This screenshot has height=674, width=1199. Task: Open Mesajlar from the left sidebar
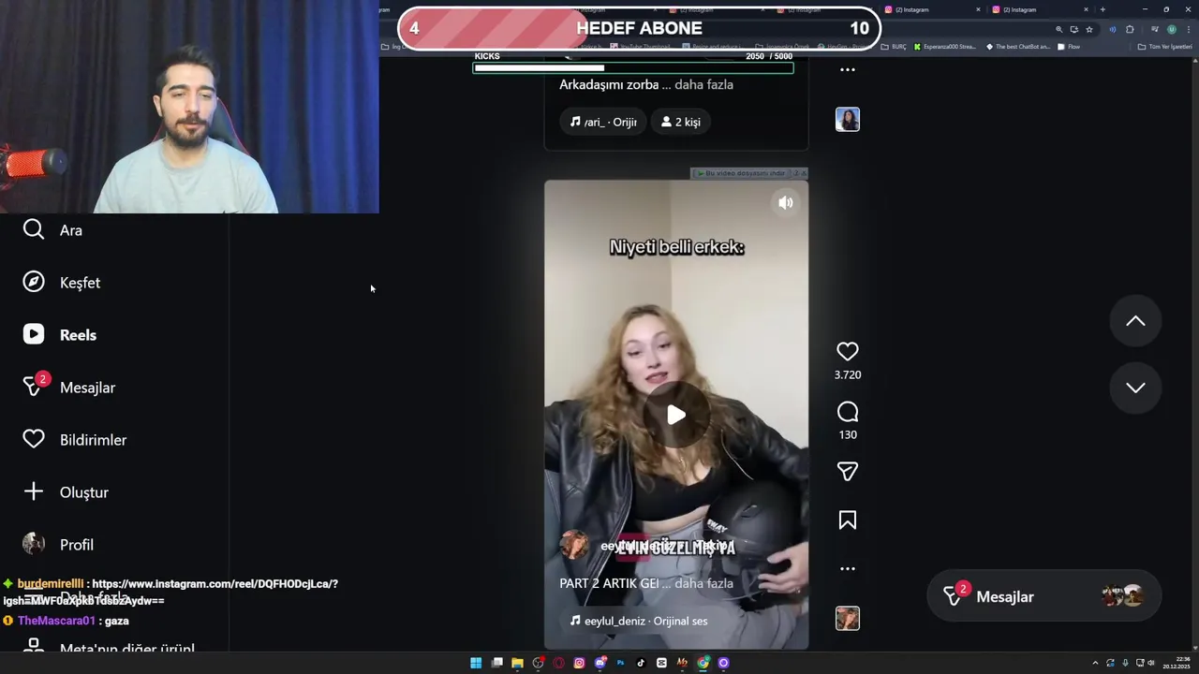click(69, 387)
